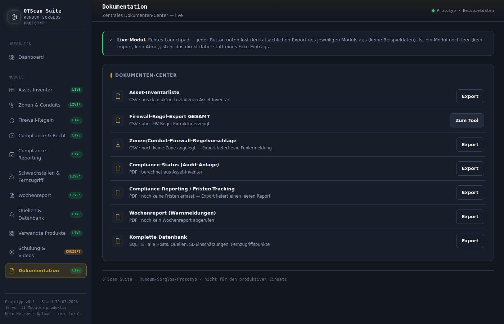Viewport: 504px width, 324px height.
Task: Click 'Kein Netzwerk-Upload · rein lokal' text
Action: pos(42,314)
